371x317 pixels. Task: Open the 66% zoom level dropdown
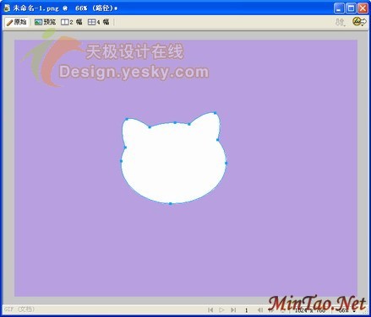(x=346, y=310)
